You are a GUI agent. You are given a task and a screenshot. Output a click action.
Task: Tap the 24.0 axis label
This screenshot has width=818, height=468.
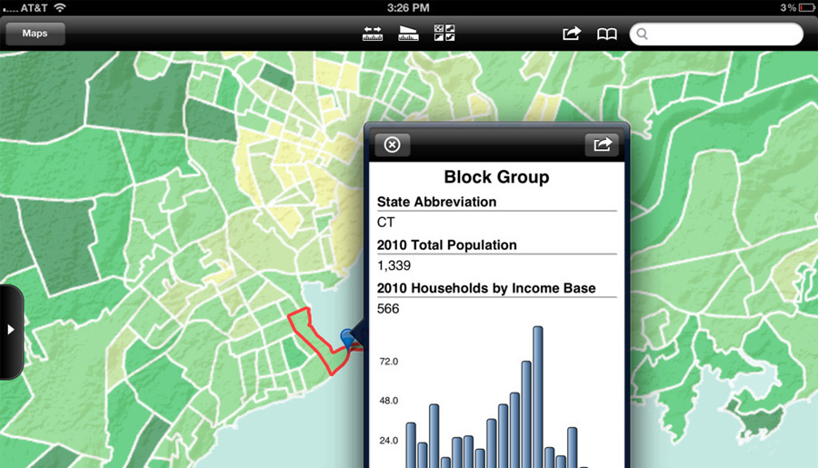[x=389, y=441]
